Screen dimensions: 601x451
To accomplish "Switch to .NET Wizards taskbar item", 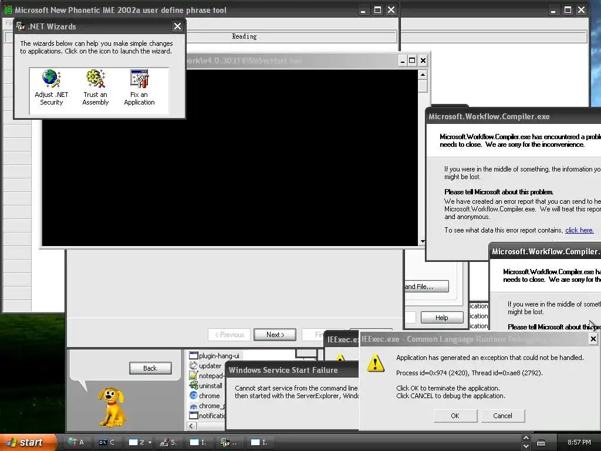I will (229, 442).
